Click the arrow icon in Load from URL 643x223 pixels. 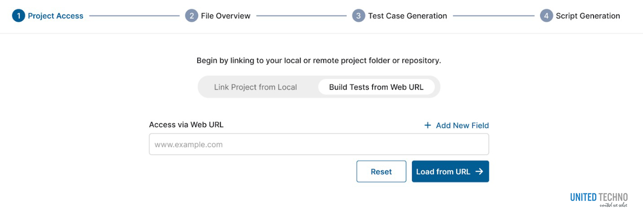point(479,172)
